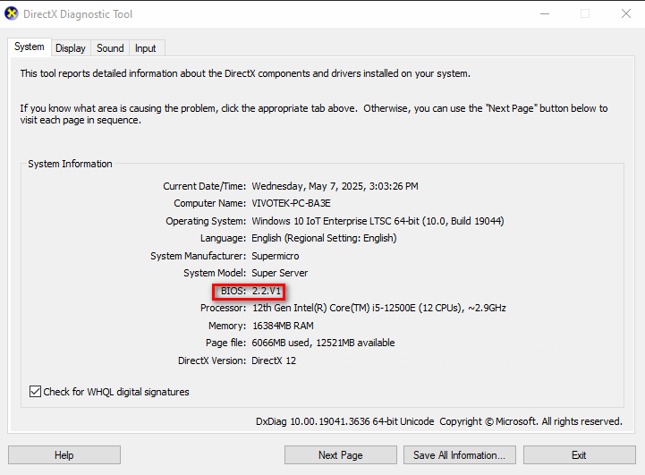Click the DirectX Version label
This screenshot has height=475, width=645.
212,360
